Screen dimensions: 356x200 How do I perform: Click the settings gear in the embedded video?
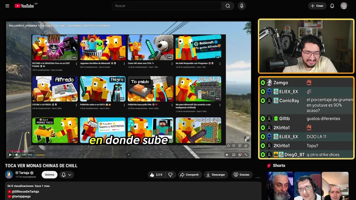(x=240, y=155)
